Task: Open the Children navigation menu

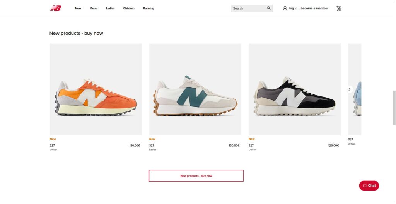Action: coord(129,8)
